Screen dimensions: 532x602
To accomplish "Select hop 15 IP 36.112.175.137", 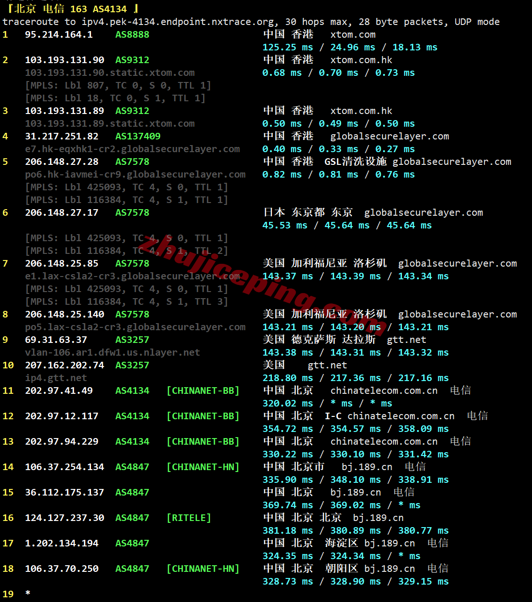I will pos(65,492).
